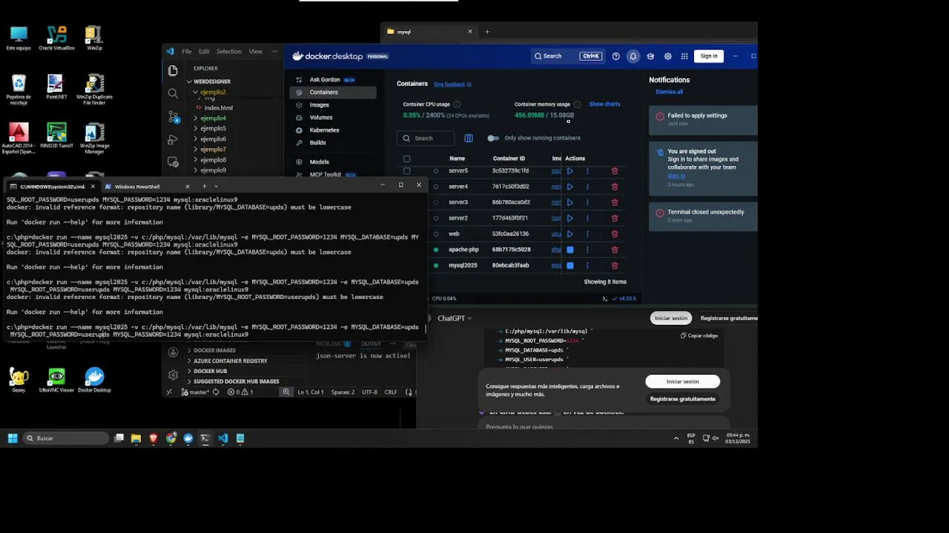Click the Sign in button in Docker header
The height and width of the screenshot is (533, 949).
coord(709,56)
